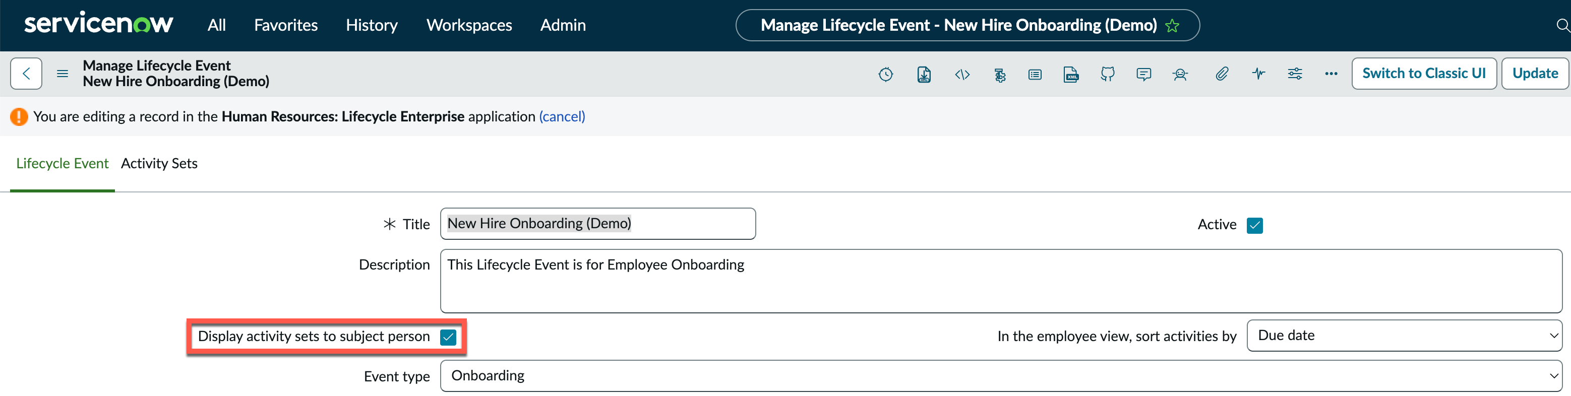Switch to the Activity Sets tab
Viewport: 1571px width, 396px height.
pos(159,163)
